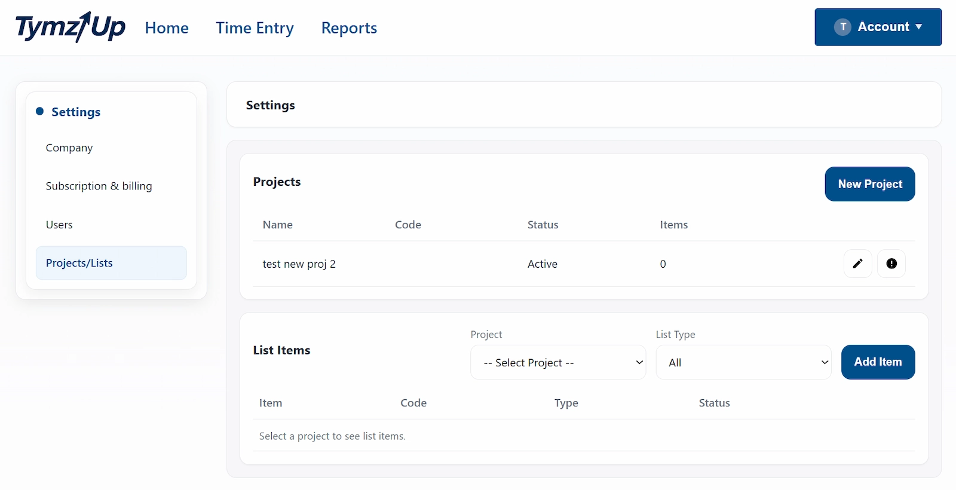
Task: Open Subscription & billing settings
Action: [99, 186]
